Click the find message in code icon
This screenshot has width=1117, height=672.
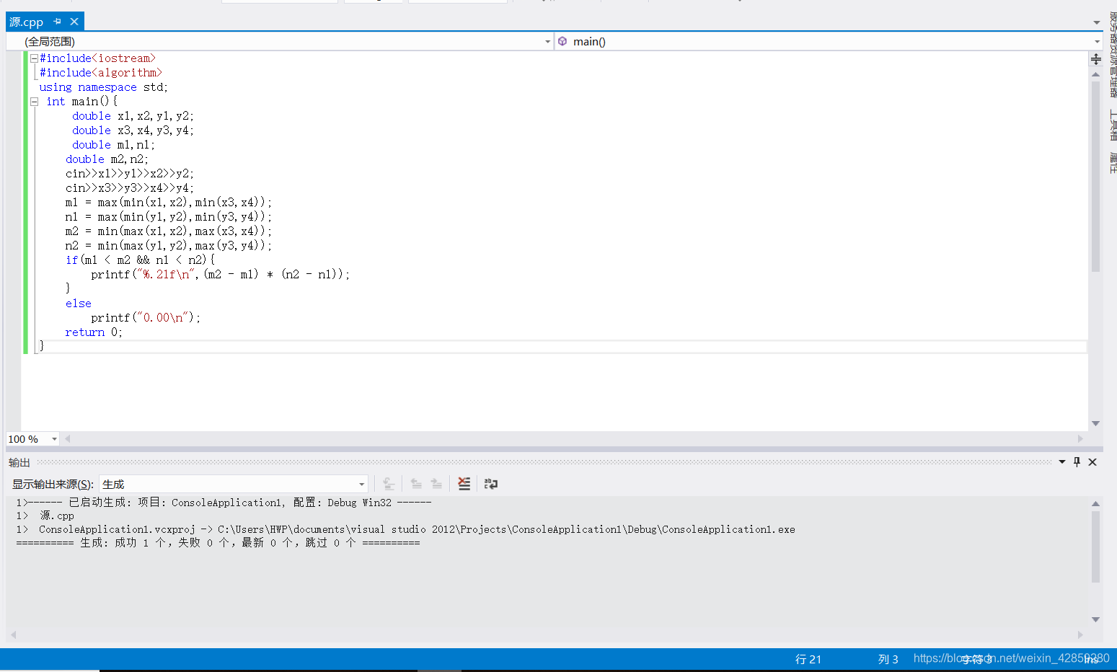click(x=389, y=484)
